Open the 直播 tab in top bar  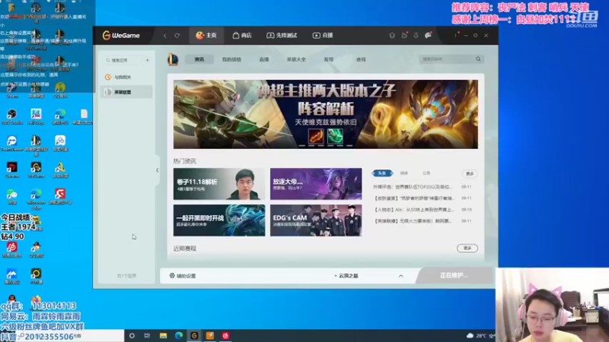point(323,35)
